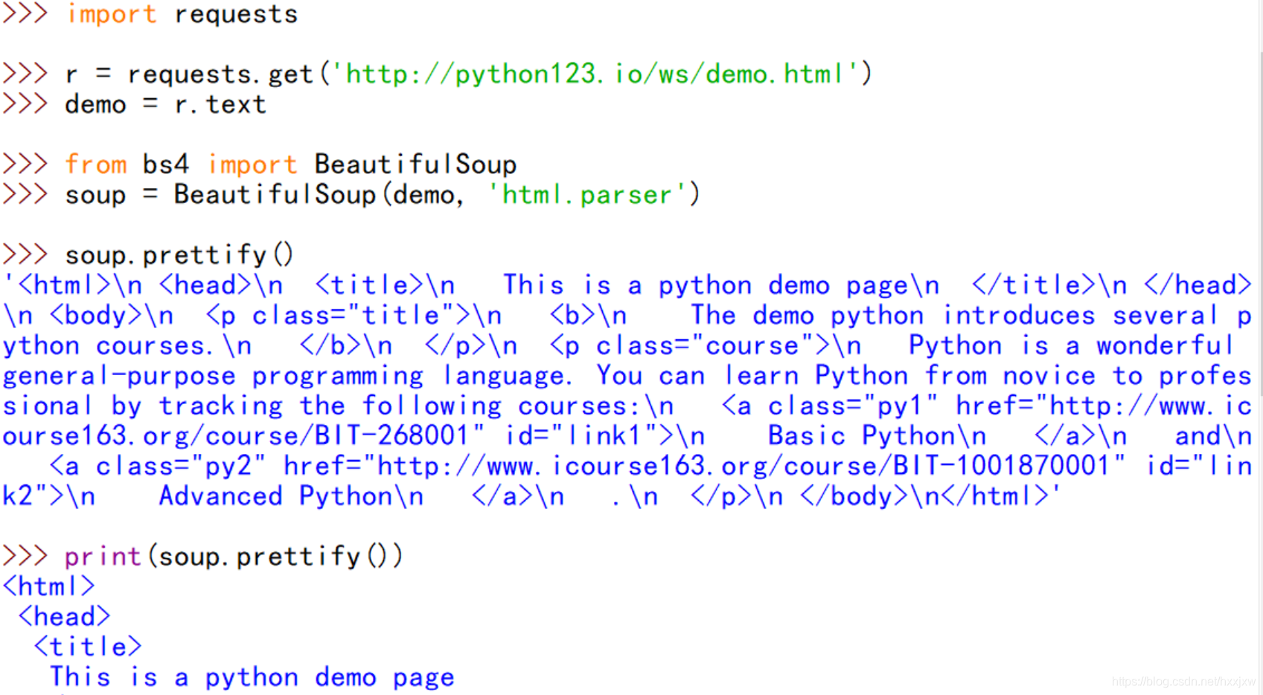Click 'r = requests.get' text

click(190, 74)
